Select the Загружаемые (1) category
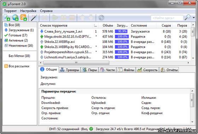Viewport: 198px width, 134px height. tap(20, 30)
